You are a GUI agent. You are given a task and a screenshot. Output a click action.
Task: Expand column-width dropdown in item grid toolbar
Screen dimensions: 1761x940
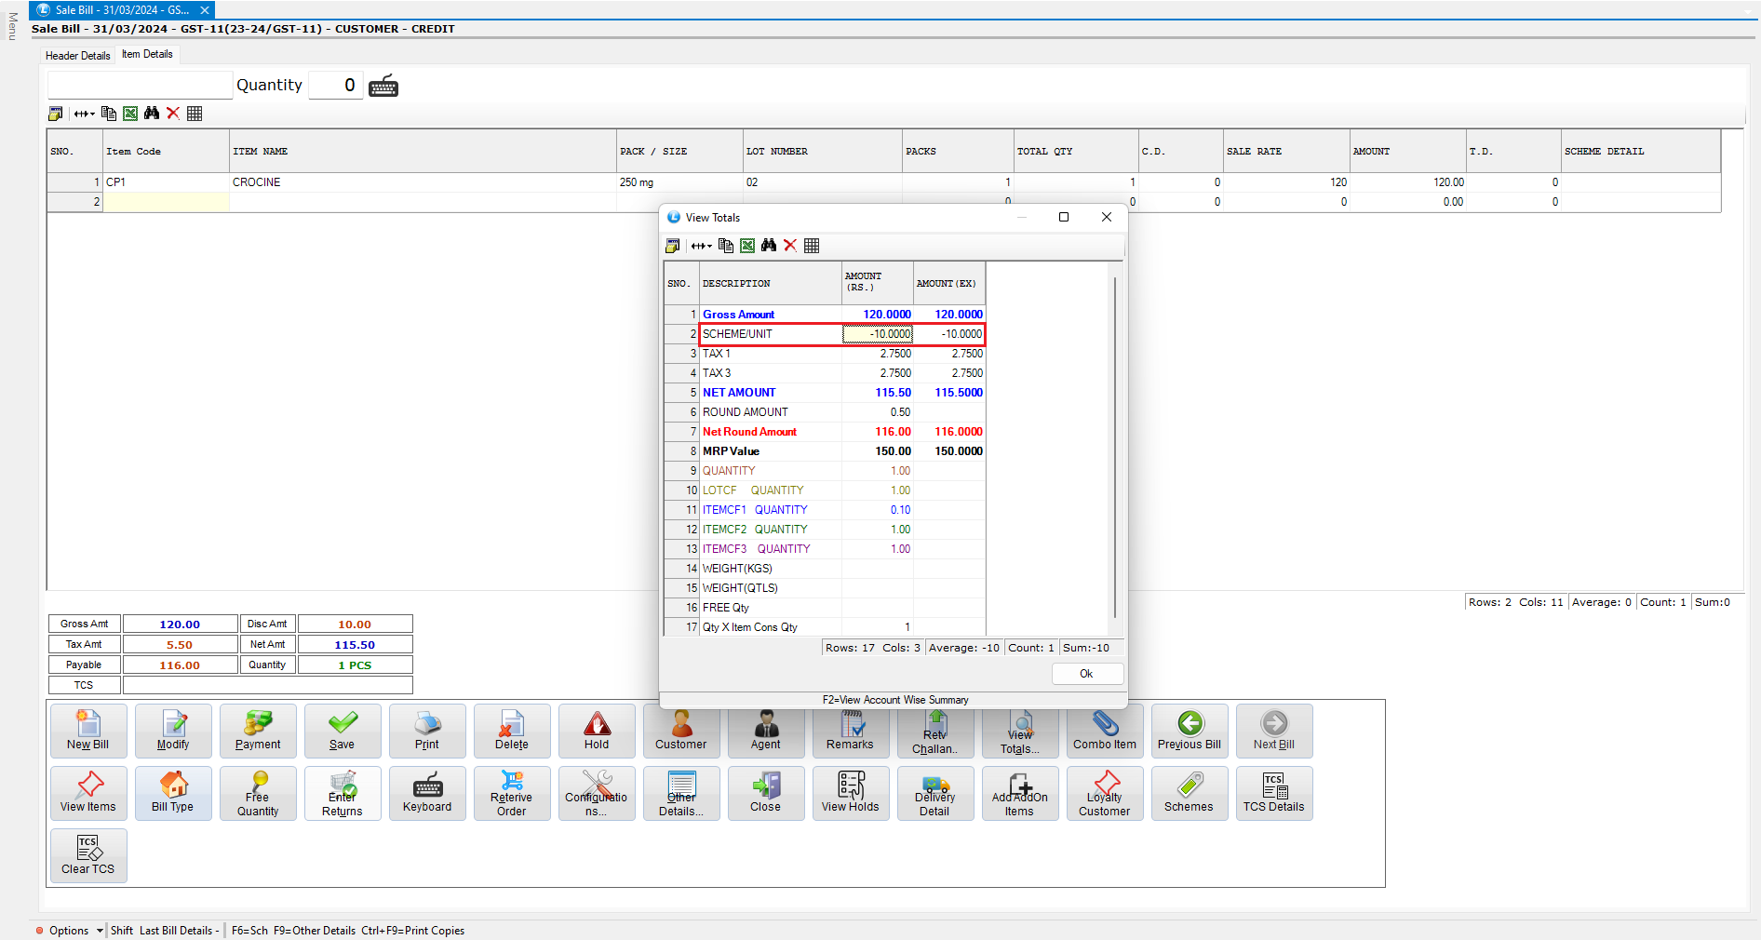[85, 114]
